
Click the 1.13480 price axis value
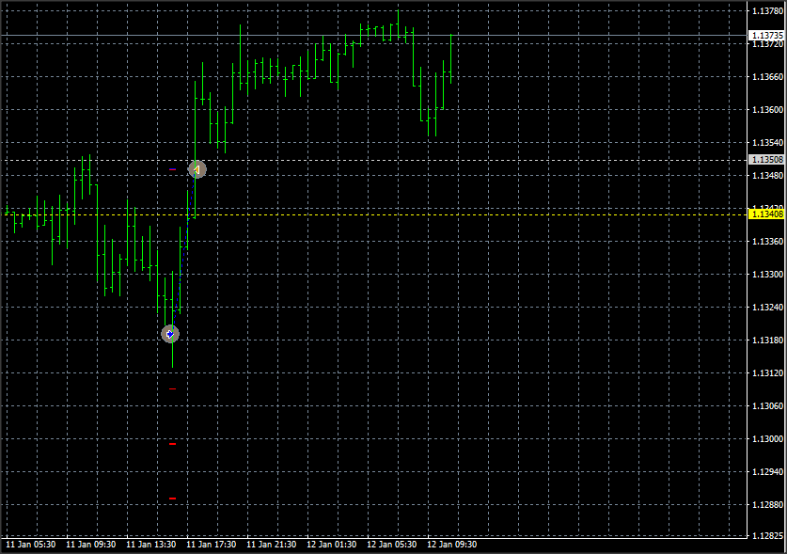767,175
